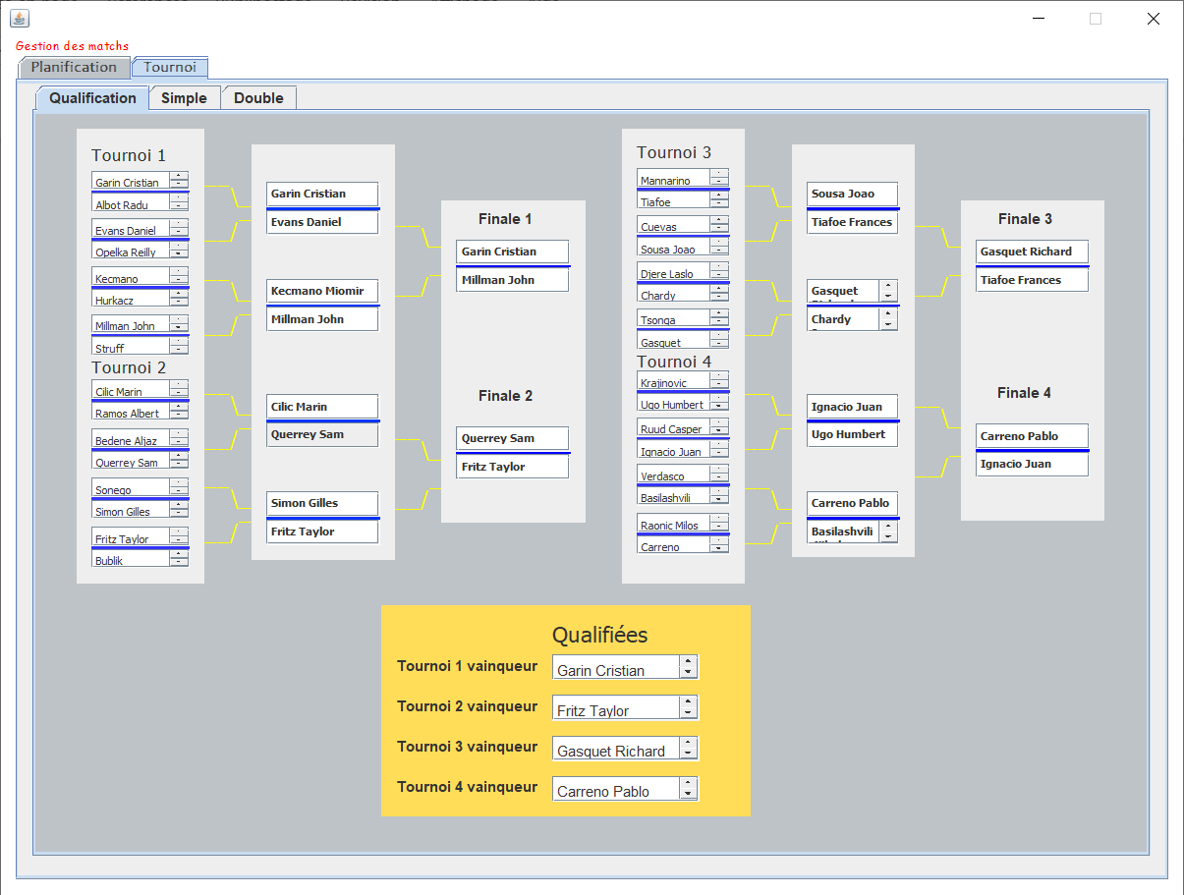Open the Qualification sub-tab
Viewport: 1184px width, 895px height.
click(x=92, y=98)
